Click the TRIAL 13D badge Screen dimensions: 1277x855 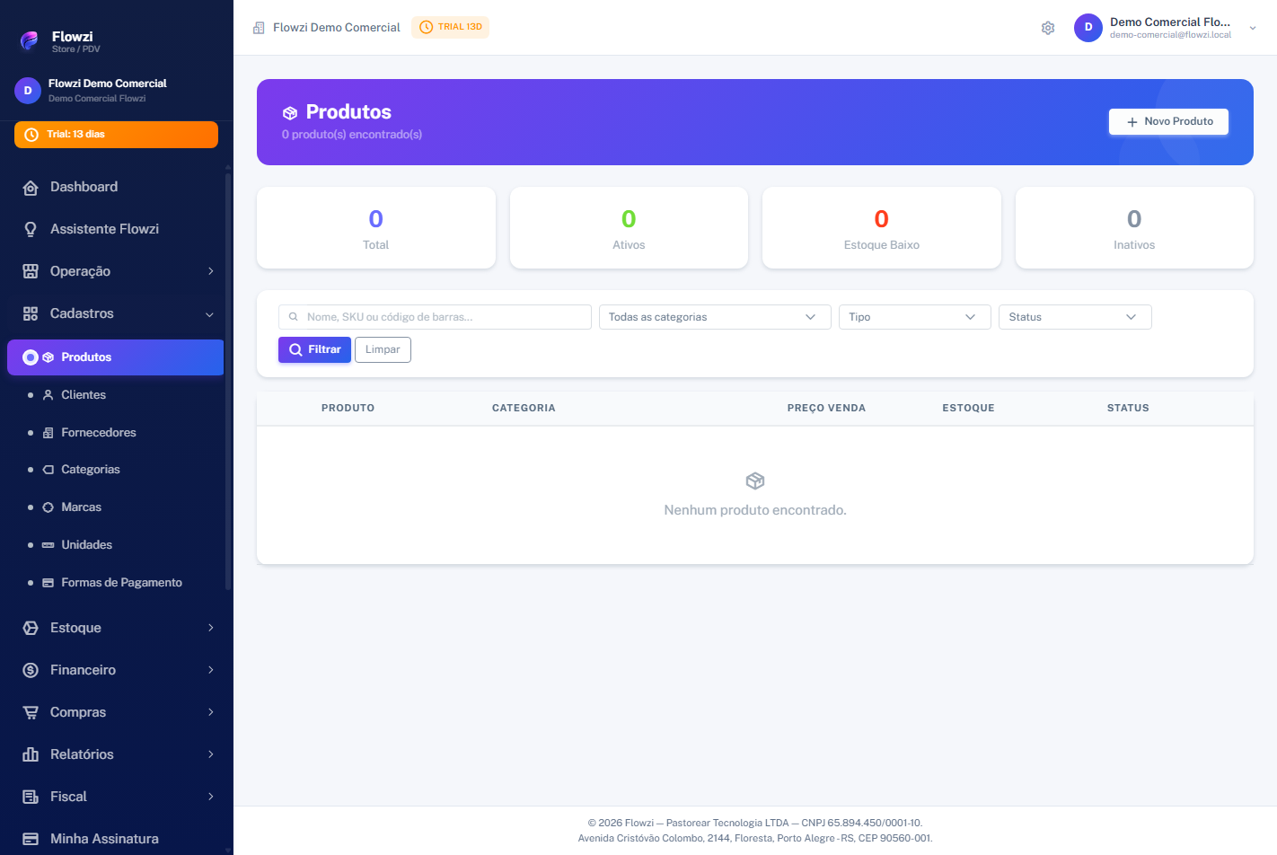[450, 27]
